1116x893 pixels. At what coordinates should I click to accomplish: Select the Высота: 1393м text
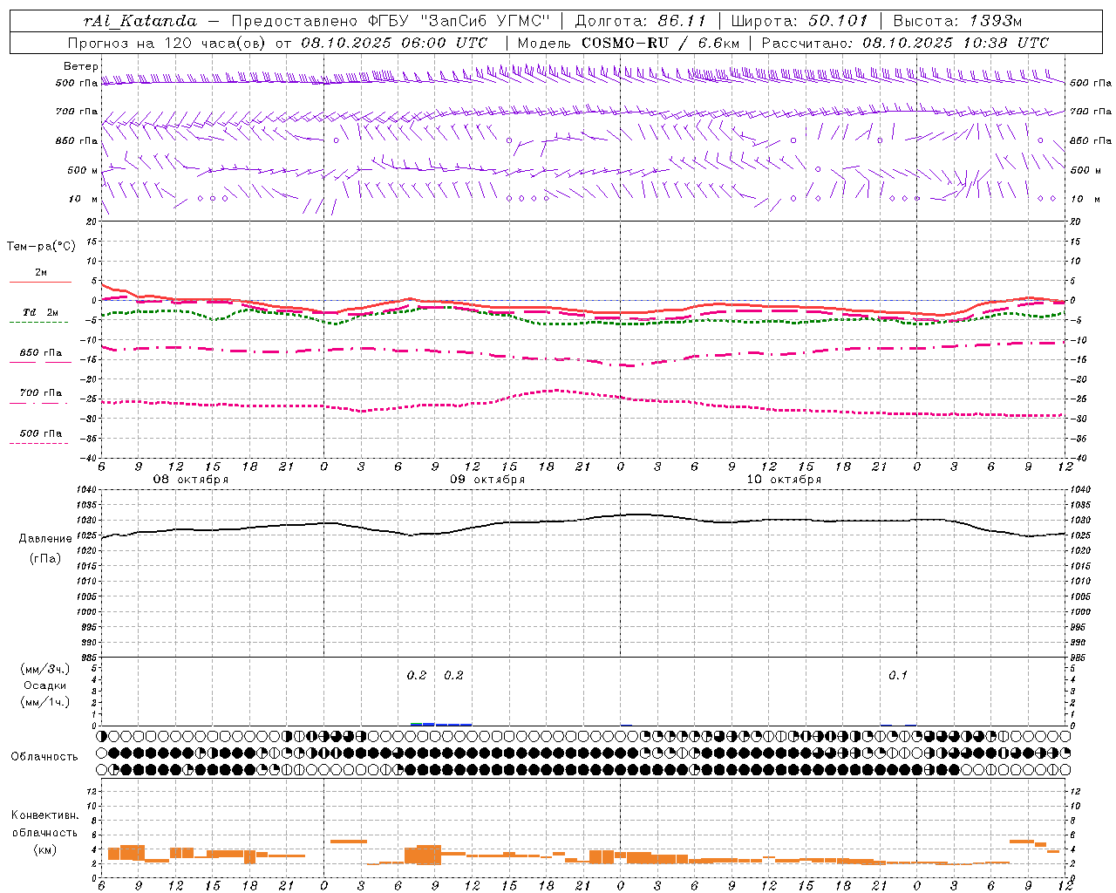tap(957, 21)
